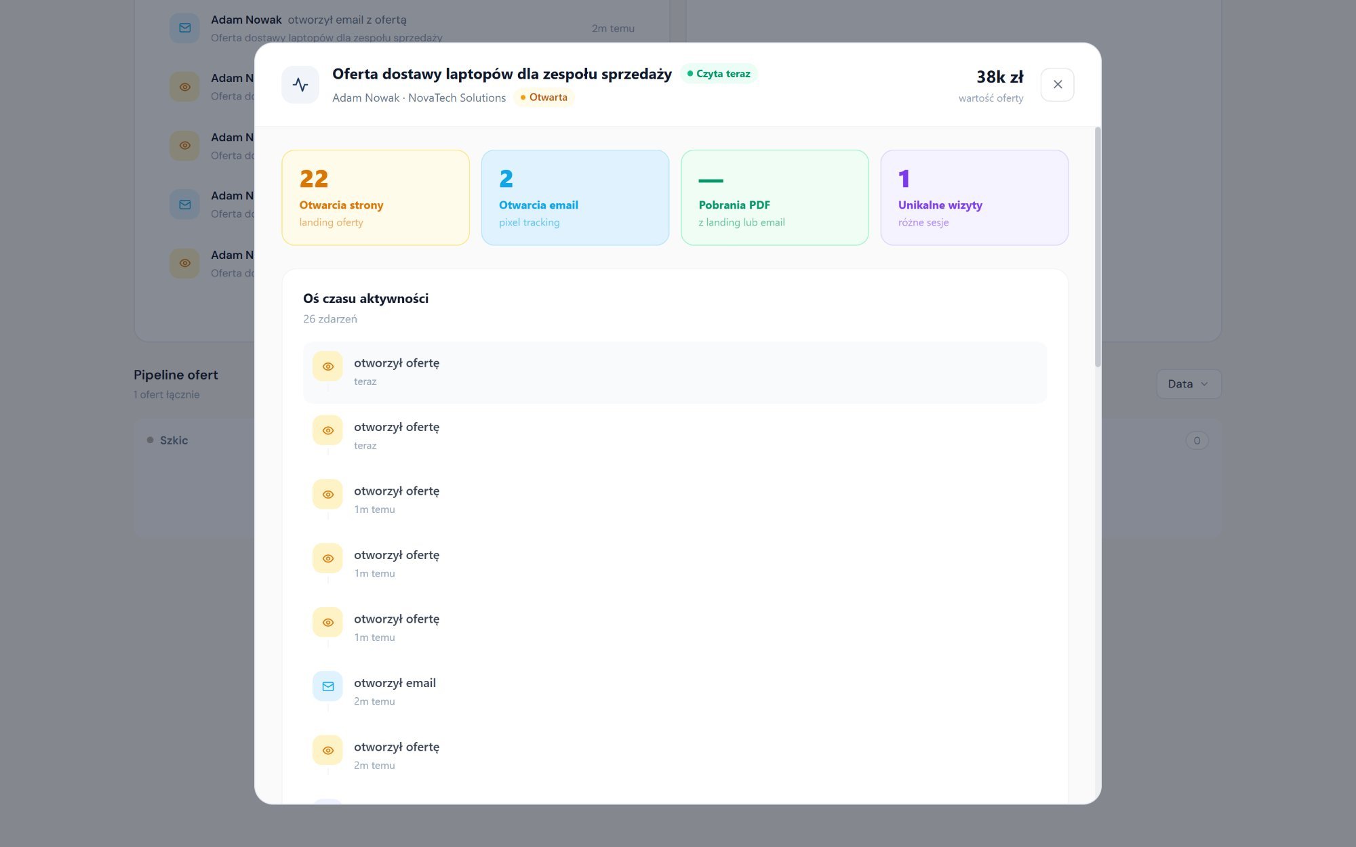Close the offer details modal

(1057, 85)
